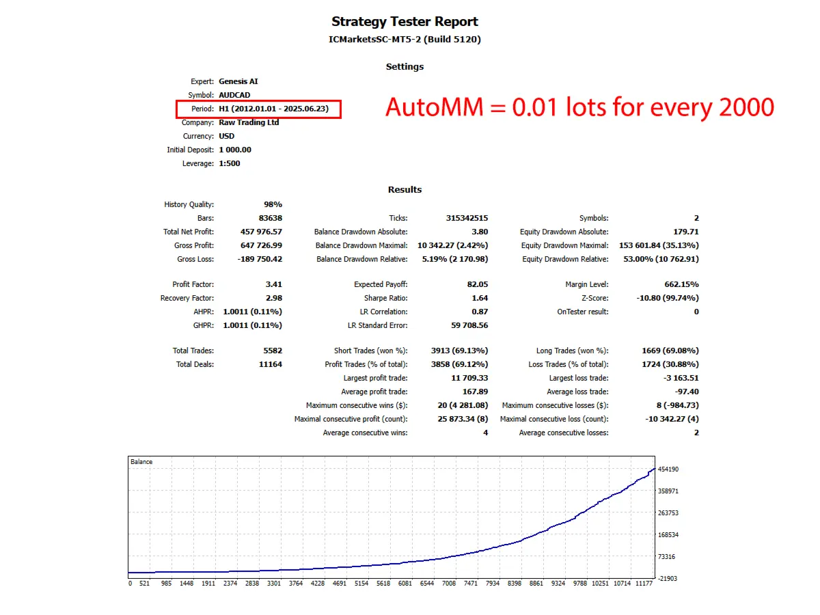Click the Strategy Tester Report title
Image resolution: width=820 pixels, height=615 pixels.
(405, 22)
